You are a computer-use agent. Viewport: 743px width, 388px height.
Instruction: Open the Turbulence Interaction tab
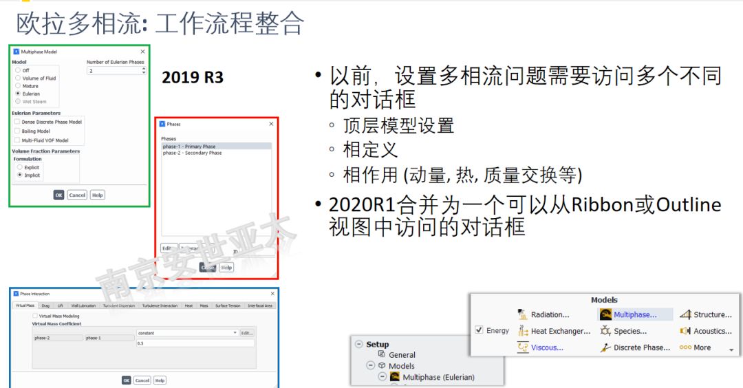pyautogui.click(x=160, y=306)
